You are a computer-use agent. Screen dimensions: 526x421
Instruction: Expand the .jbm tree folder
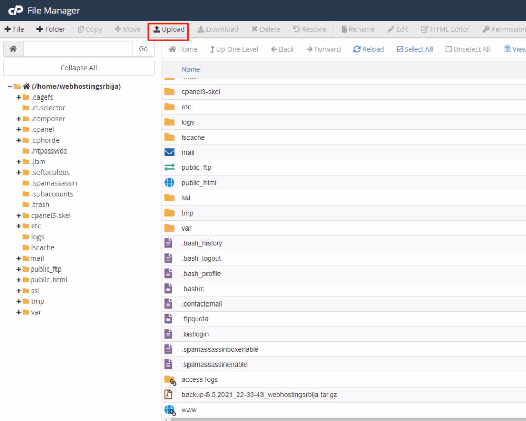click(19, 162)
